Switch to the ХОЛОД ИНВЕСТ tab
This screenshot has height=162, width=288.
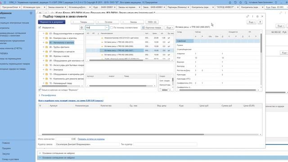coord(225,7)
